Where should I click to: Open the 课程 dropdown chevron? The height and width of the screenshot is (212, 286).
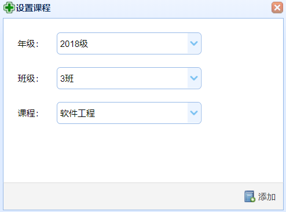tap(194, 113)
